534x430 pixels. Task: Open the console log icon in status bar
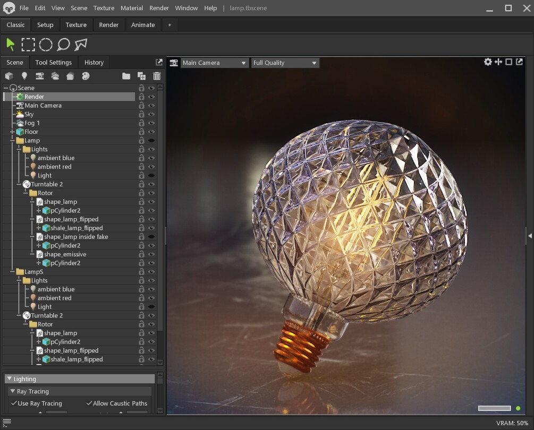(7, 423)
